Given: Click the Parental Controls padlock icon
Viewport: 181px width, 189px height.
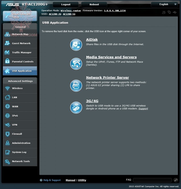Looking at the screenshot, I should click(x=7, y=61).
